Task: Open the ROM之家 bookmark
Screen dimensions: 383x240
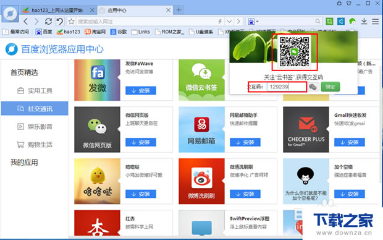Action: 170,32
